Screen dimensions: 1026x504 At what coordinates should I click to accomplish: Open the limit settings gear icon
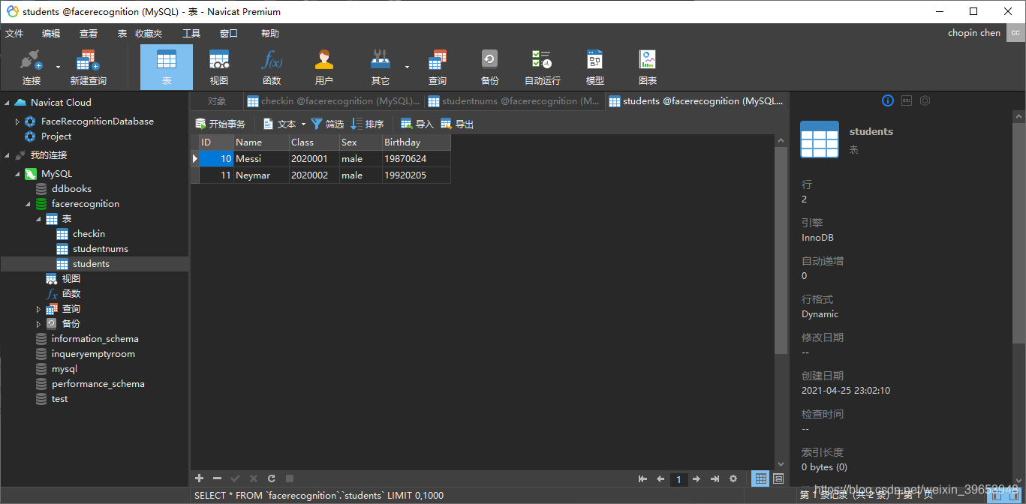733,478
